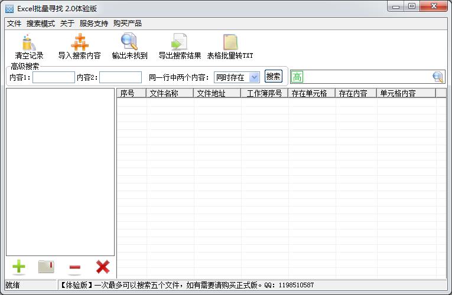Open the 搜索模式 menu
Viewport: 452px width, 295px height.
coord(41,24)
